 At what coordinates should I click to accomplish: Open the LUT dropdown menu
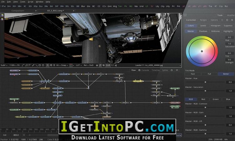point(79,65)
